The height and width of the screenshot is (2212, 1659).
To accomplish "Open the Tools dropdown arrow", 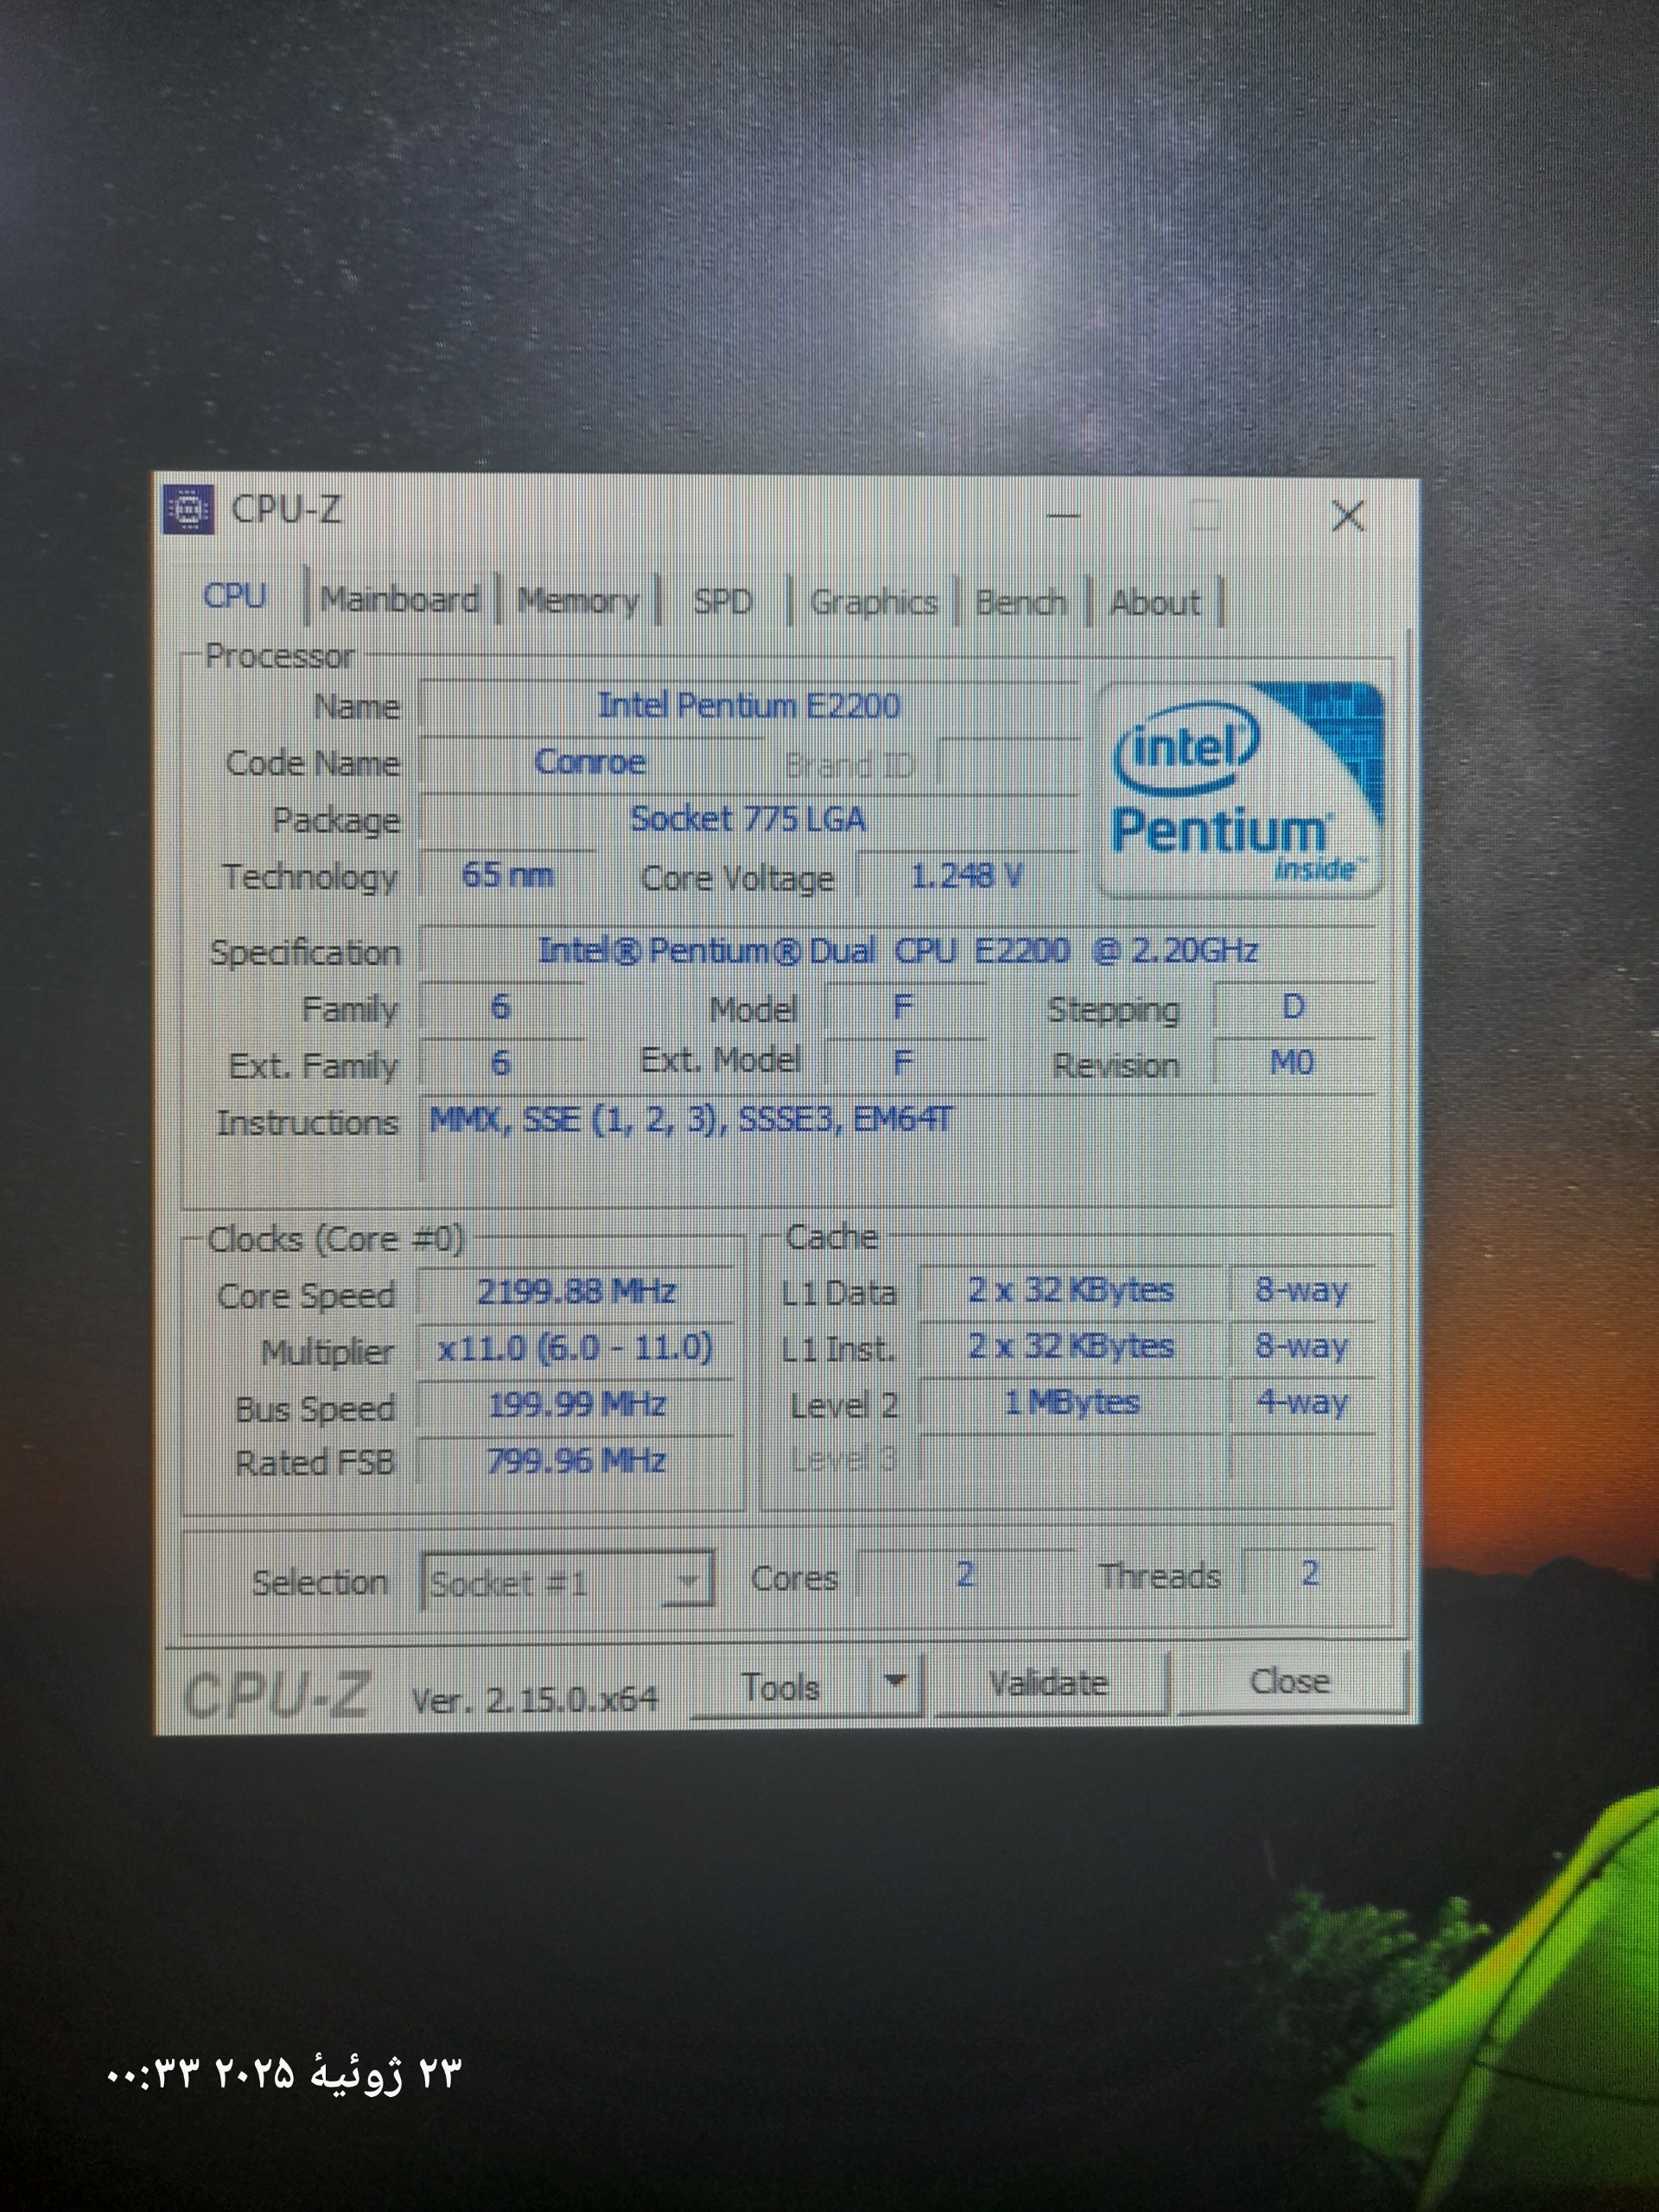I will [x=896, y=1684].
